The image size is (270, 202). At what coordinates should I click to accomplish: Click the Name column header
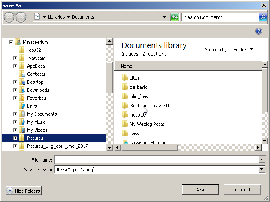[x=188, y=66]
